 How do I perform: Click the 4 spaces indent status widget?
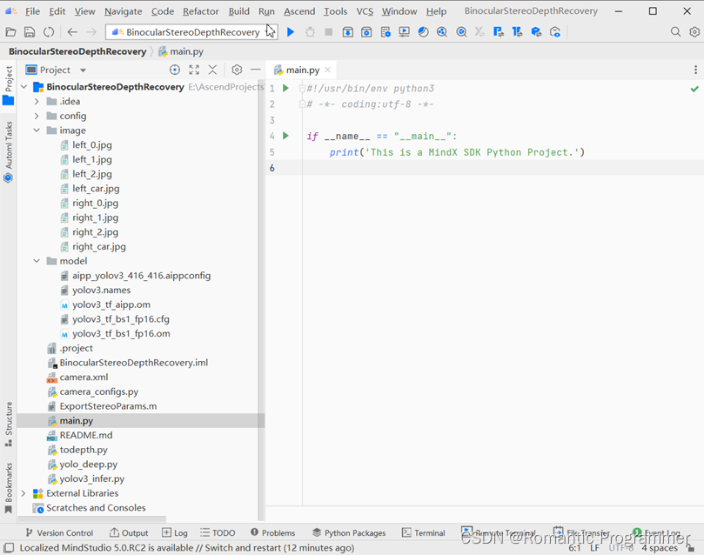660,548
